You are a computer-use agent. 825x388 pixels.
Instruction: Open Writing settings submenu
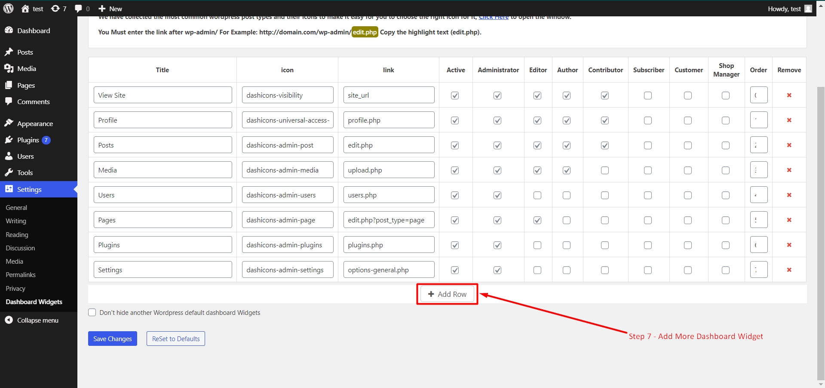(16, 221)
